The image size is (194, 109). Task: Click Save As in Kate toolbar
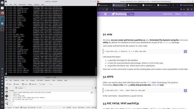pos(33,84)
